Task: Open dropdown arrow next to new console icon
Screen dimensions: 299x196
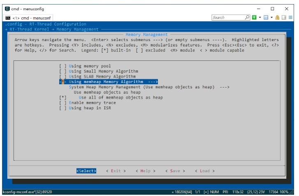Action: pyautogui.click(x=260, y=18)
